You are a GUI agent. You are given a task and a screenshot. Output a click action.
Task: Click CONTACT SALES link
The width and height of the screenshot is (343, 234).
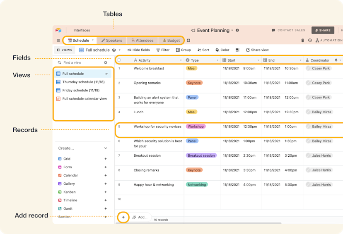[x=288, y=30]
